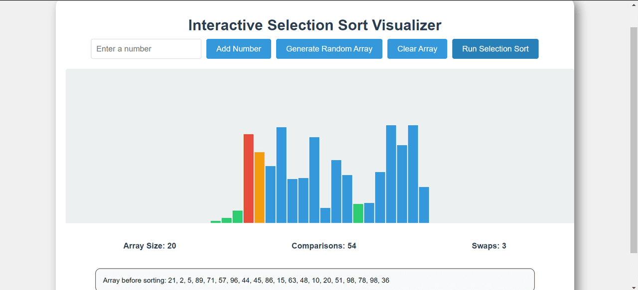Screen dimensions: 638x290
Task: Click the rightmost blue bar
Action: (424, 205)
